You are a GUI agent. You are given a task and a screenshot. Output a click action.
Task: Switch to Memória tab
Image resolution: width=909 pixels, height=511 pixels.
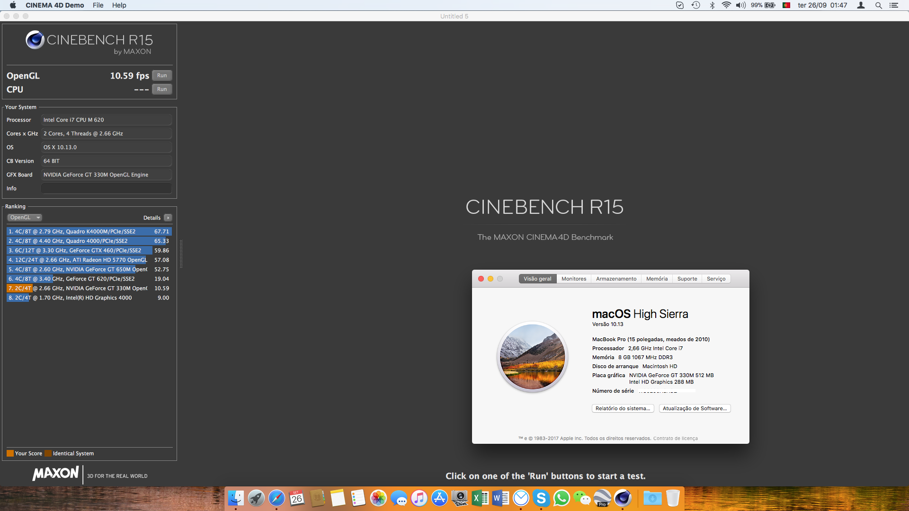(657, 279)
